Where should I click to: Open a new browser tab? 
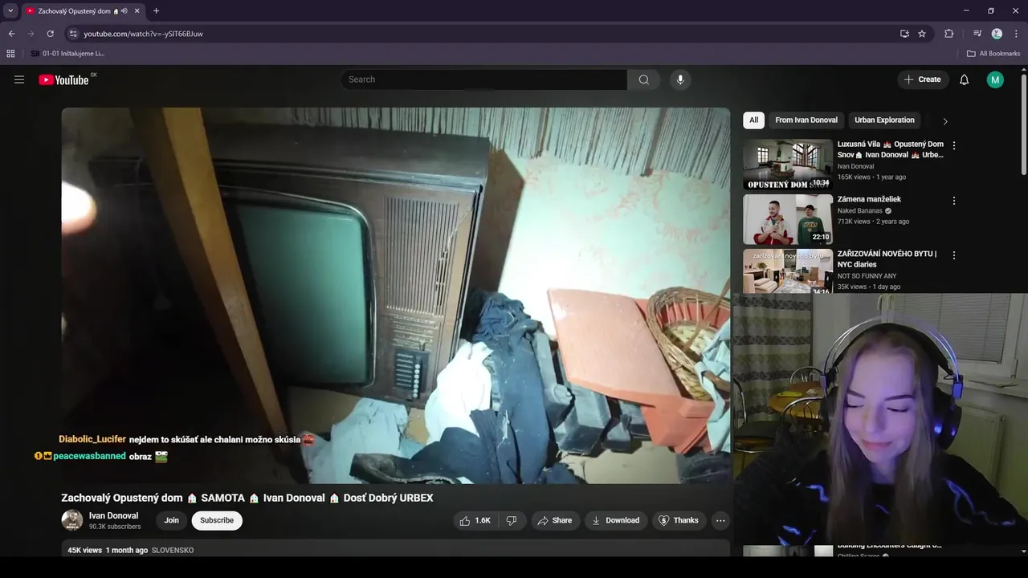coord(156,11)
